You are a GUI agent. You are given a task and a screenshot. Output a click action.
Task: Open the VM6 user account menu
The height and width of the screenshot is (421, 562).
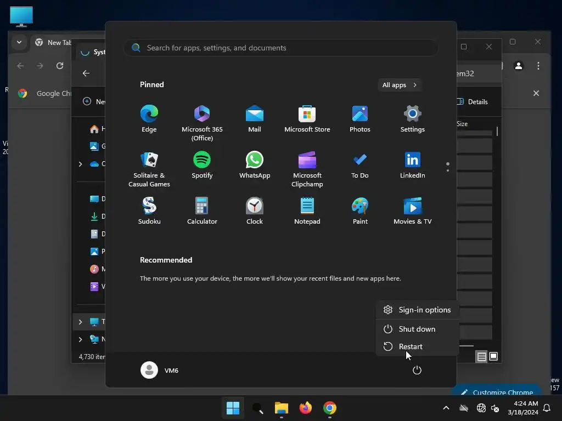160,370
